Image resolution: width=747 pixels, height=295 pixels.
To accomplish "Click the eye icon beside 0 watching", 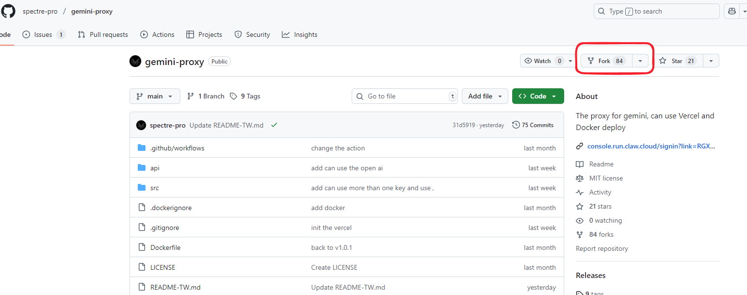I will pos(580,220).
